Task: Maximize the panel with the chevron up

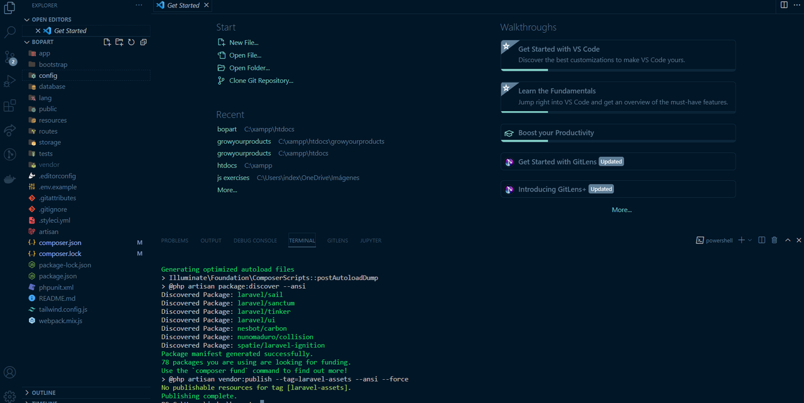Action: point(788,240)
